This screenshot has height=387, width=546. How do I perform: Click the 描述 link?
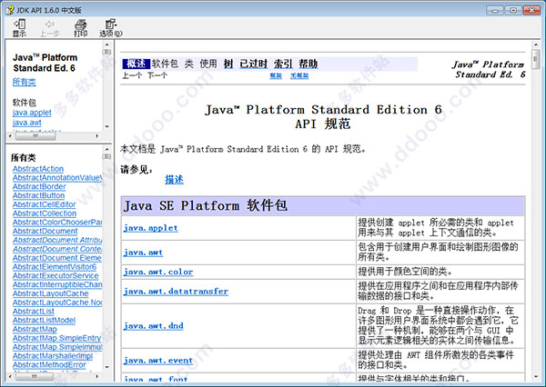pos(174,180)
